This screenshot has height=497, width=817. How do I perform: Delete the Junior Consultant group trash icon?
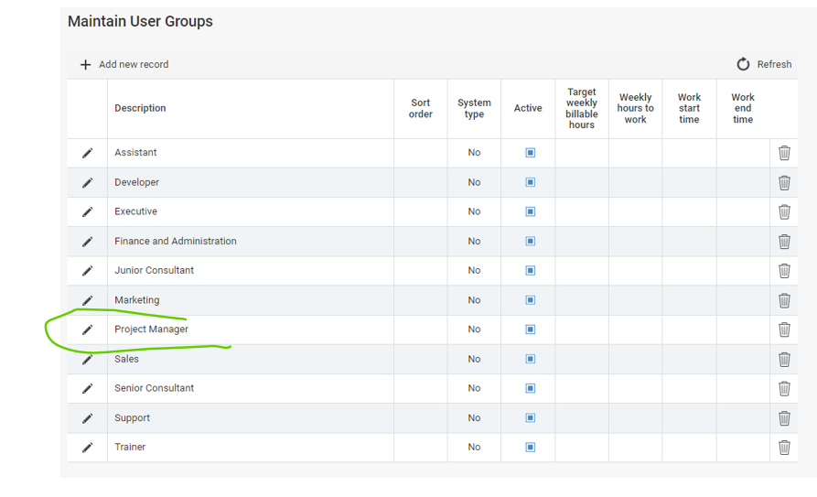click(x=784, y=271)
